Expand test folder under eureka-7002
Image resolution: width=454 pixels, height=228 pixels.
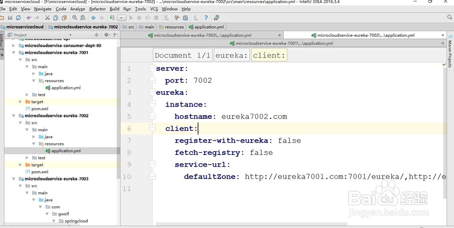click(27, 158)
